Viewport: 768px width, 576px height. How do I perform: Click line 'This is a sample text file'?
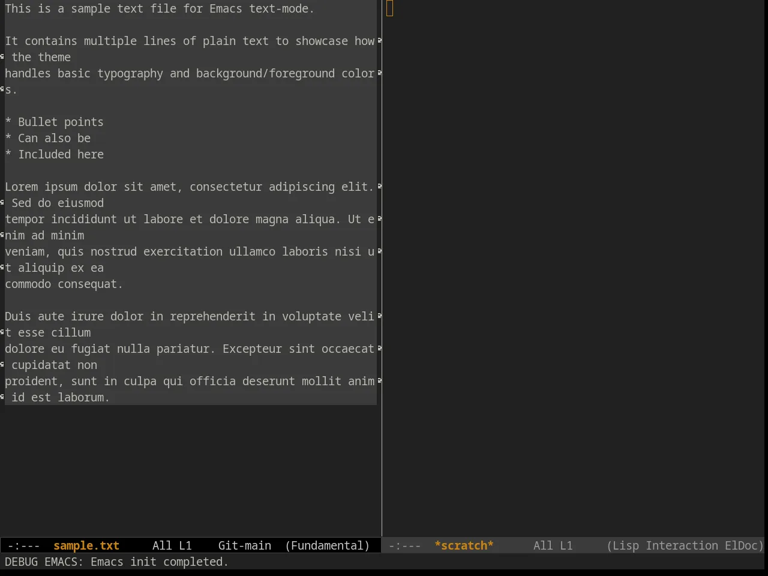(160, 8)
